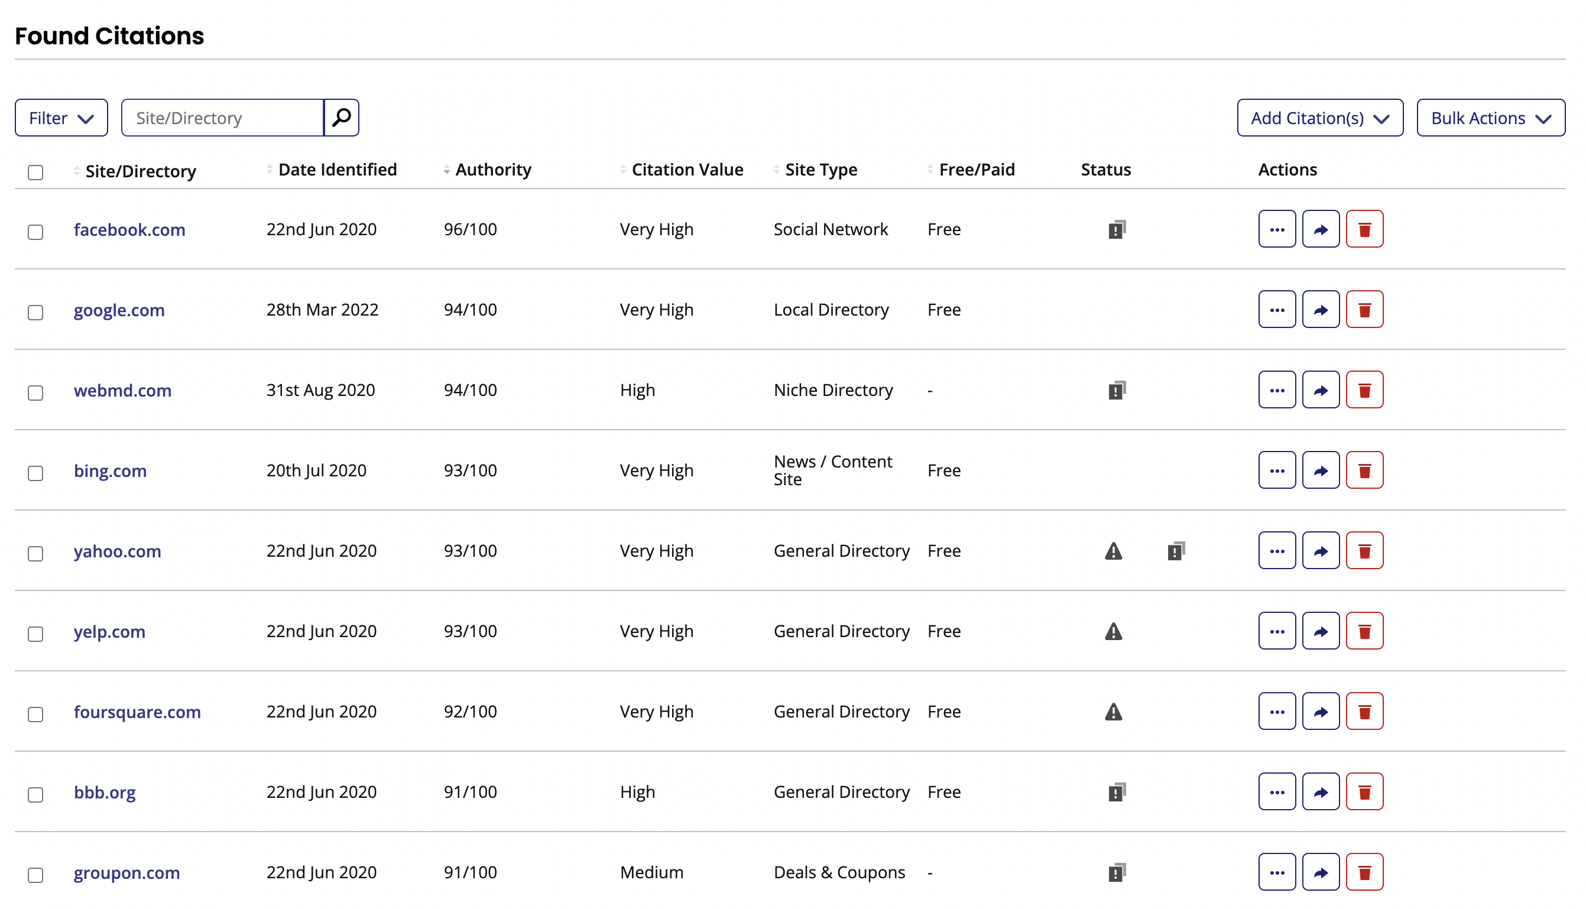The height and width of the screenshot is (909, 1586).
Task: Open the groupon.com link
Action: [127, 874]
